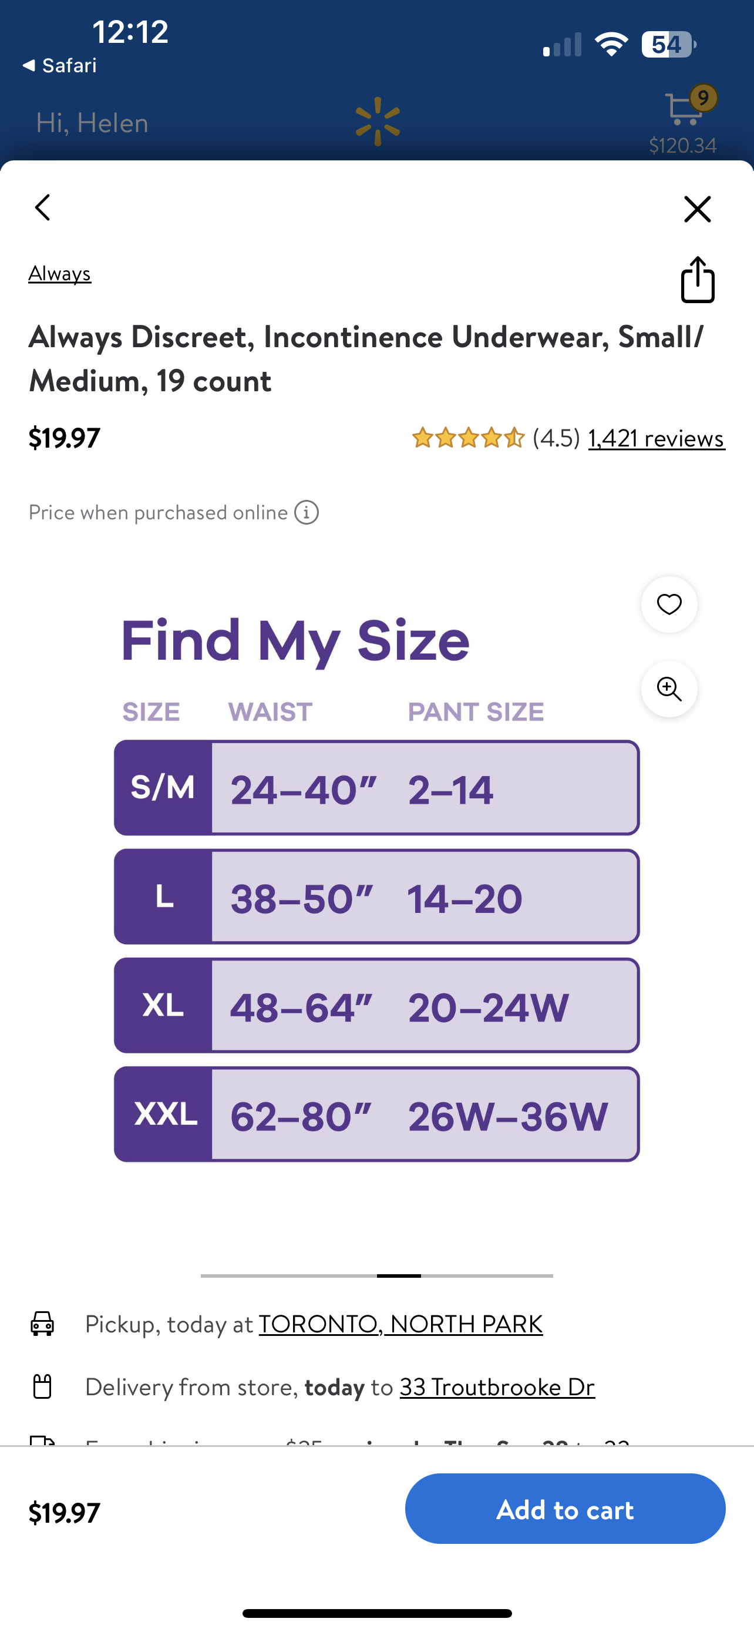Viewport: 754px width, 1632px height.
Task: Tap the image carousel progress indicator
Action: tap(376, 1275)
